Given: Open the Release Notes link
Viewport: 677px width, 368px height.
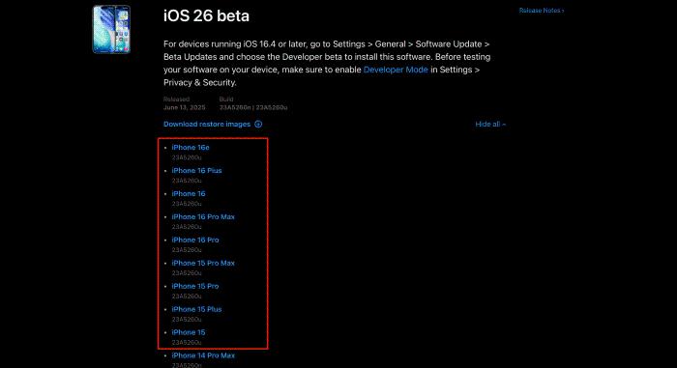Looking at the screenshot, I should (x=542, y=11).
